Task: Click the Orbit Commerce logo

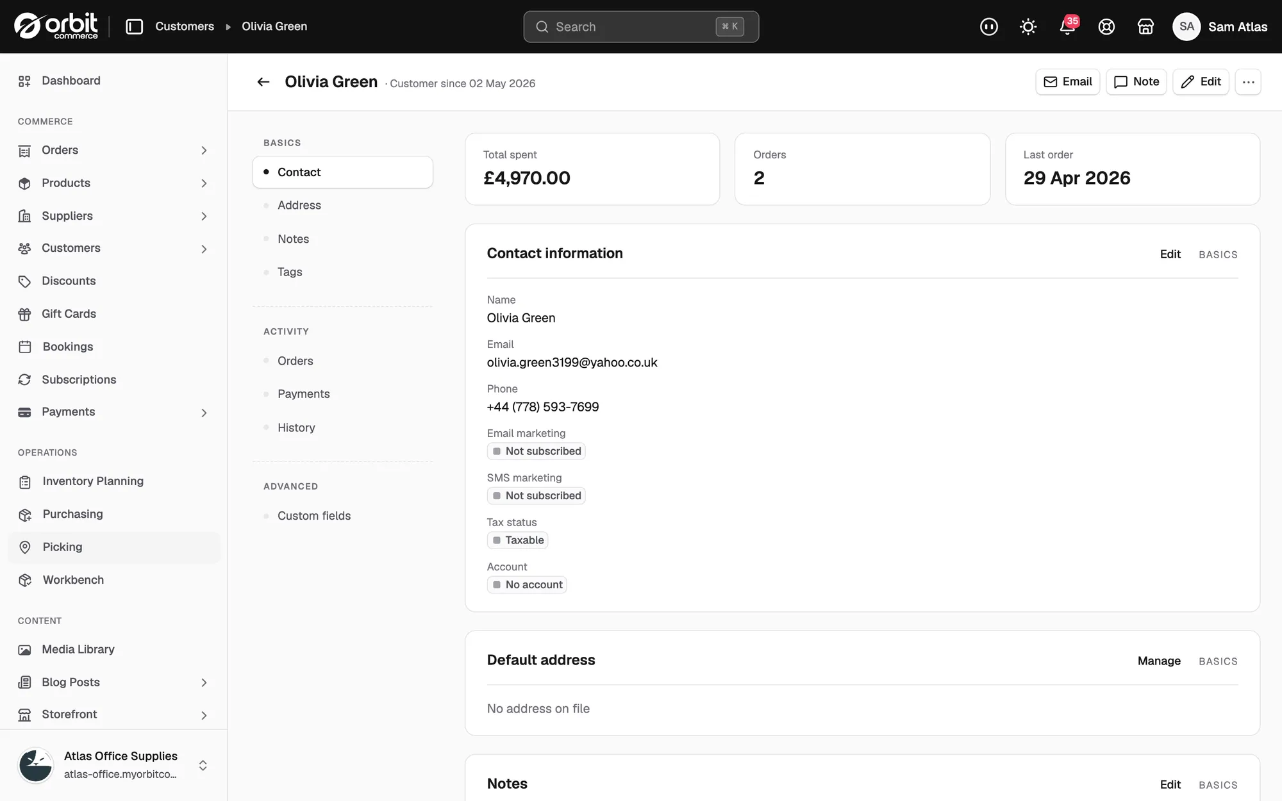Action: point(56,26)
